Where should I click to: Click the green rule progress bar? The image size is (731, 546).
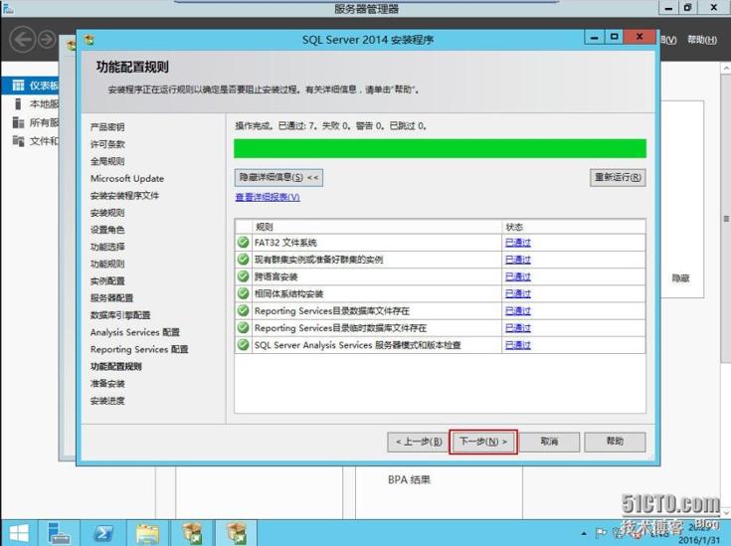(x=440, y=148)
